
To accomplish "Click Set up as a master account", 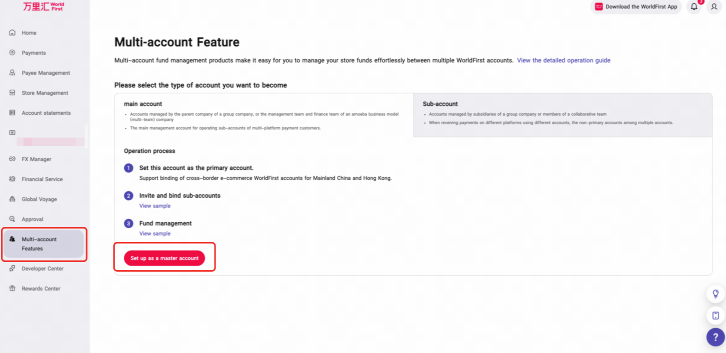I will click(x=164, y=258).
